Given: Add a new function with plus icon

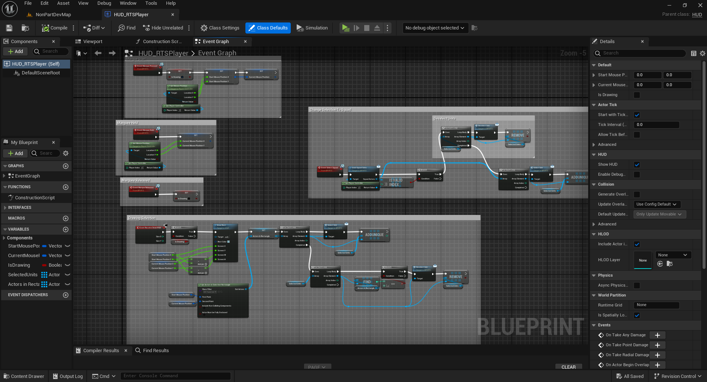Looking at the screenshot, I should tap(66, 187).
